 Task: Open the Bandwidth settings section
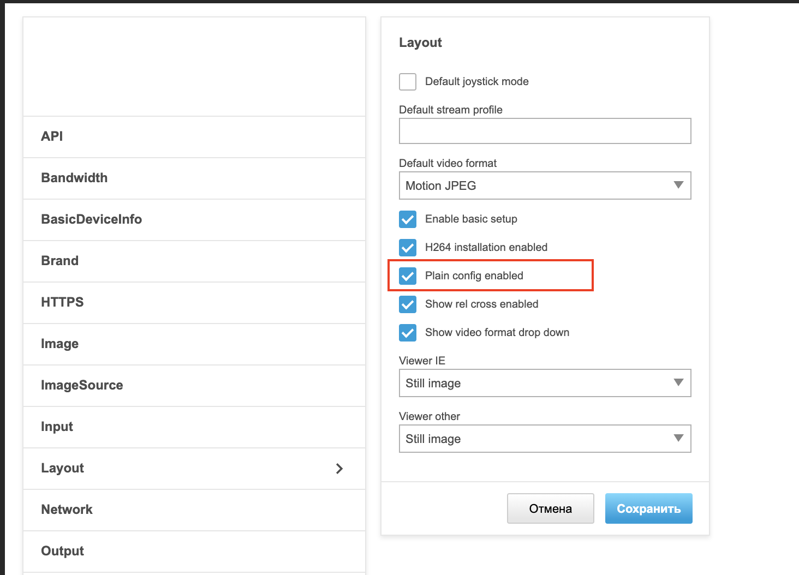(194, 178)
